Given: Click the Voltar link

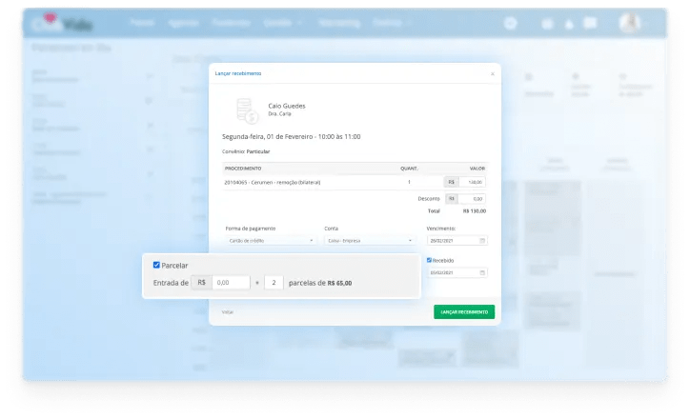Looking at the screenshot, I should click(x=228, y=311).
